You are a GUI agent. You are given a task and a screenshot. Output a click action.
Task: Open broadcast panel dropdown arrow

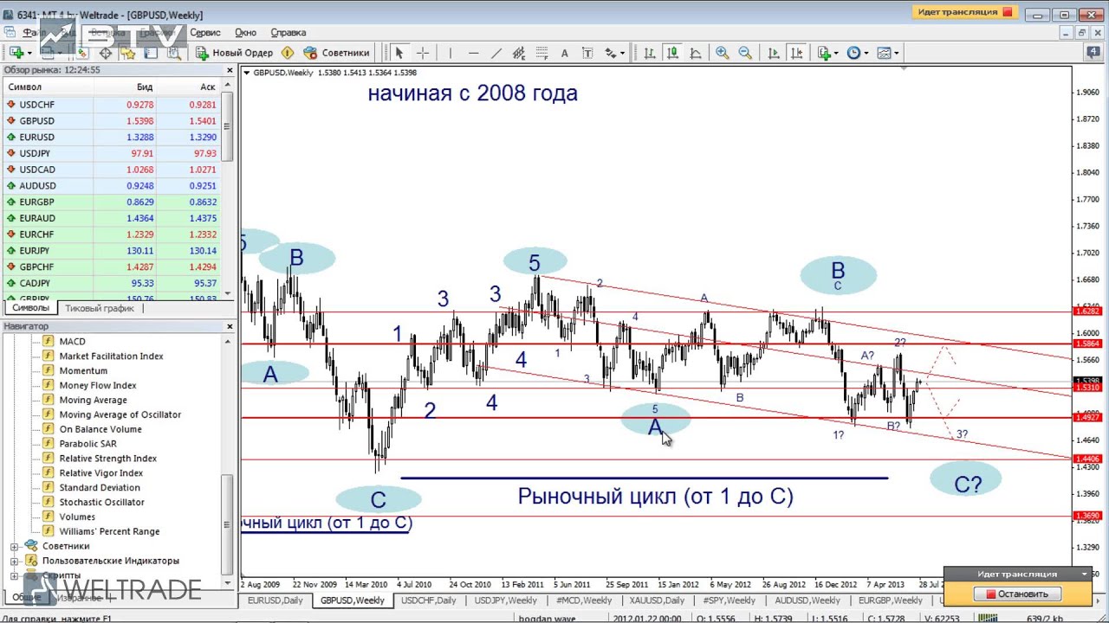point(1084,574)
